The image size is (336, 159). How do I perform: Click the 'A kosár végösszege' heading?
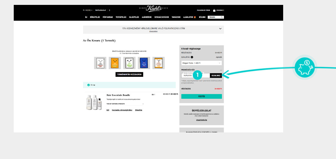(191, 49)
